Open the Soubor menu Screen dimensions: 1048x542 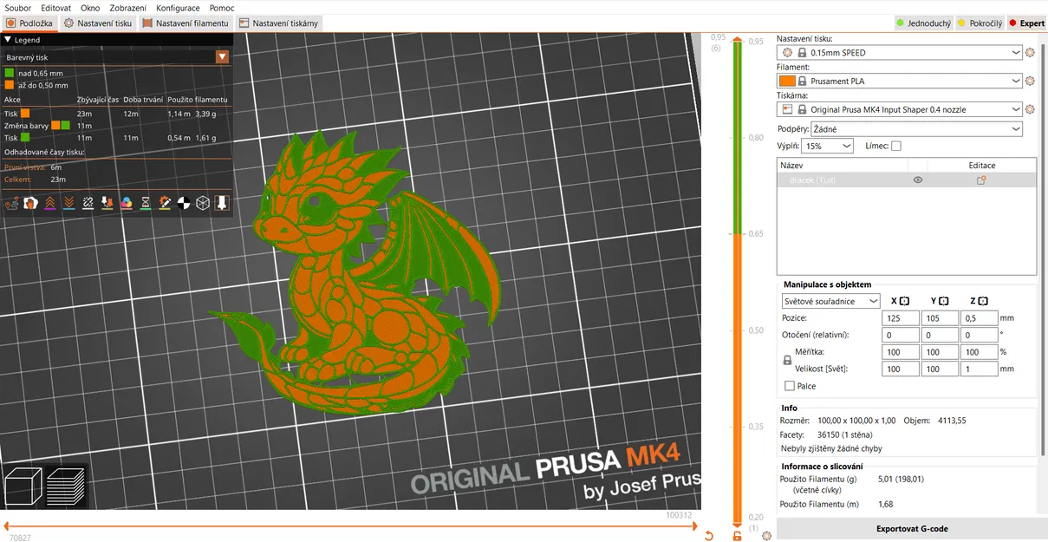point(18,8)
